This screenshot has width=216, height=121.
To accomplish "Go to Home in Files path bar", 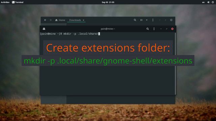I will pos(60,20).
